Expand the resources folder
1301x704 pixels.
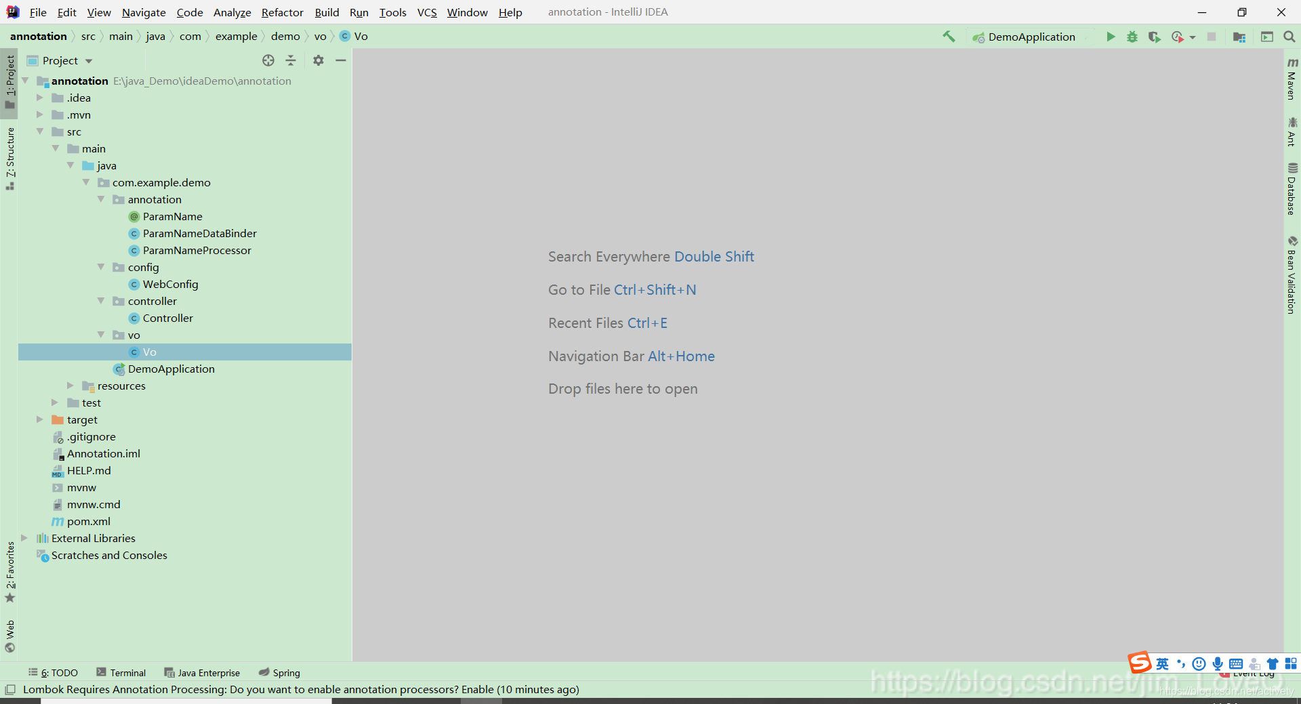tap(70, 386)
